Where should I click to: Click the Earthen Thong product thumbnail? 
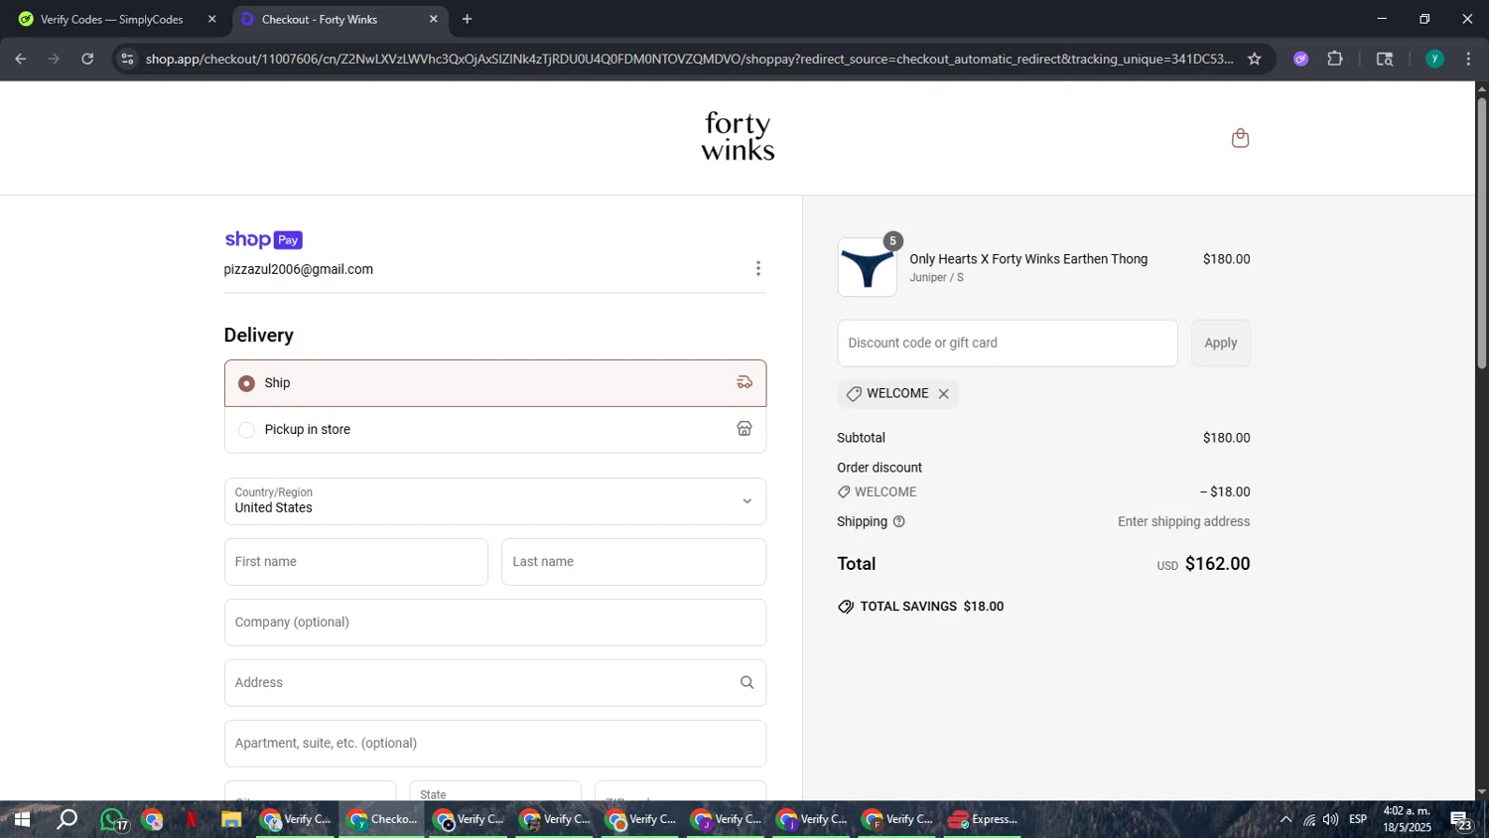pos(868,267)
